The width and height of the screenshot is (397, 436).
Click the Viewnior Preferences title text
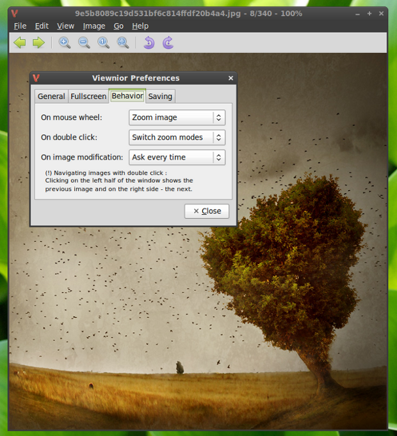pos(136,78)
